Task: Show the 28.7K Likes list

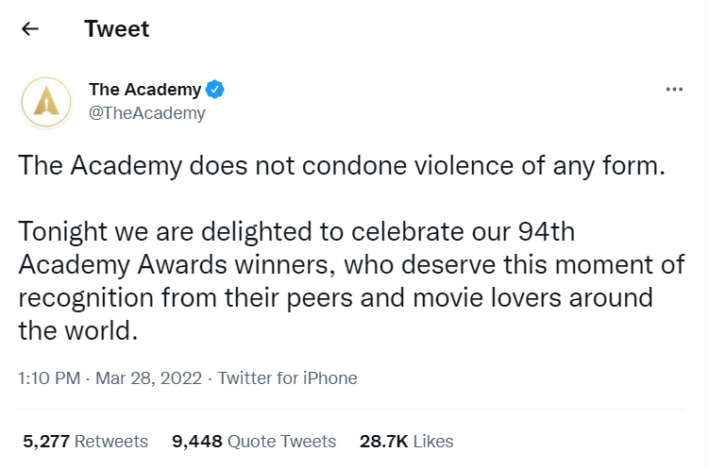Action: tap(407, 441)
